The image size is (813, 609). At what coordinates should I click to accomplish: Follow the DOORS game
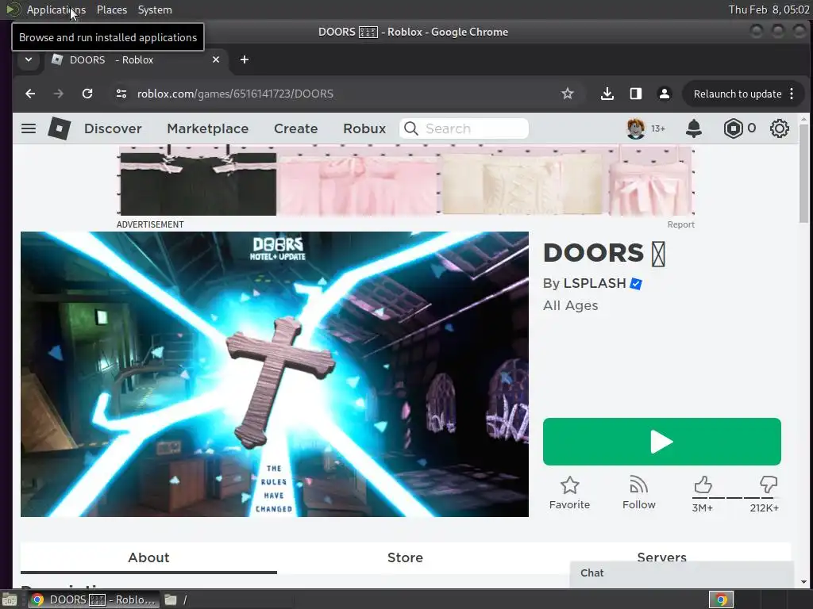639,493
